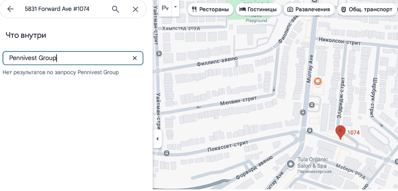Clear the Pennivest Group query
The image size is (398, 191).
pos(134,58)
